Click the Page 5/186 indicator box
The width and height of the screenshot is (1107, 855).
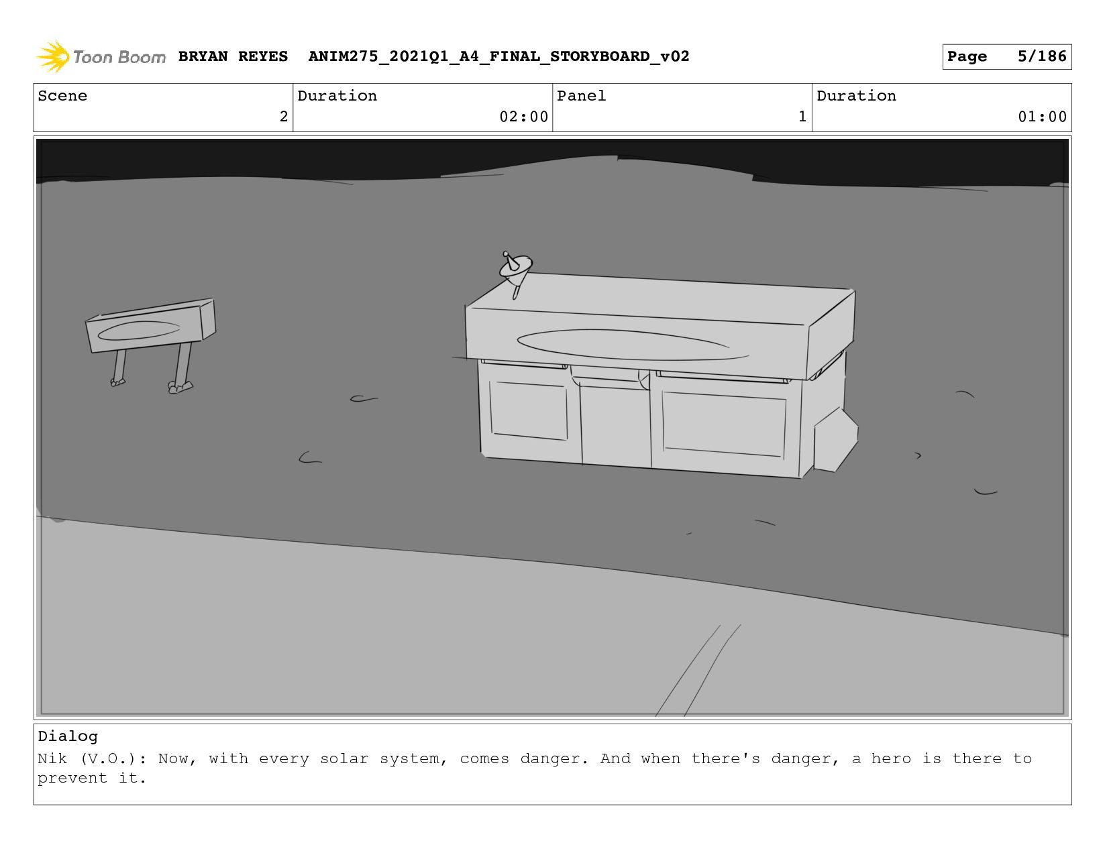(1006, 56)
